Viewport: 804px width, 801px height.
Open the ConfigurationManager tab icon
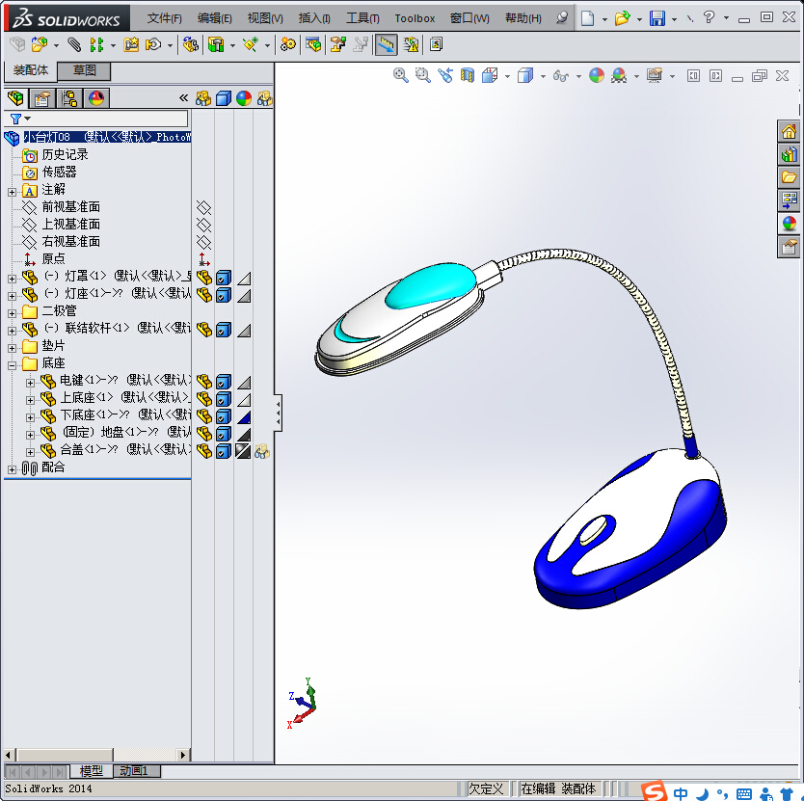68,98
